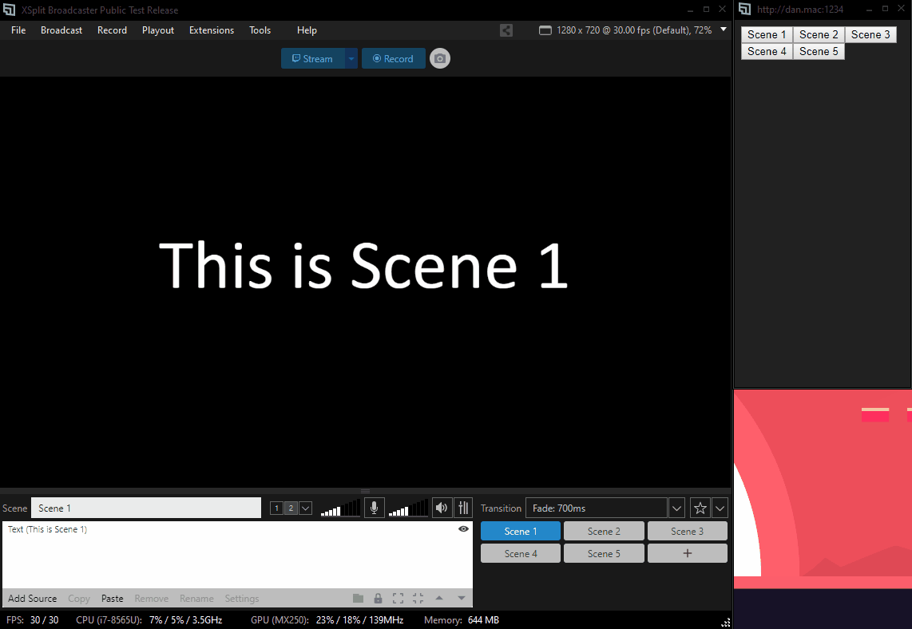Click the Memory 644 MB status value
This screenshot has height=629, width=912.
pos(483,619)
